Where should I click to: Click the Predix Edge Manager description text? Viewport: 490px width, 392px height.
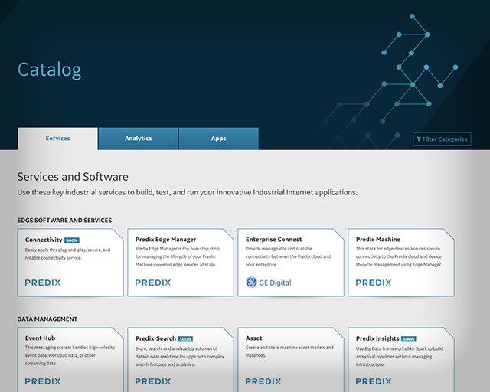tap(178, 256)
